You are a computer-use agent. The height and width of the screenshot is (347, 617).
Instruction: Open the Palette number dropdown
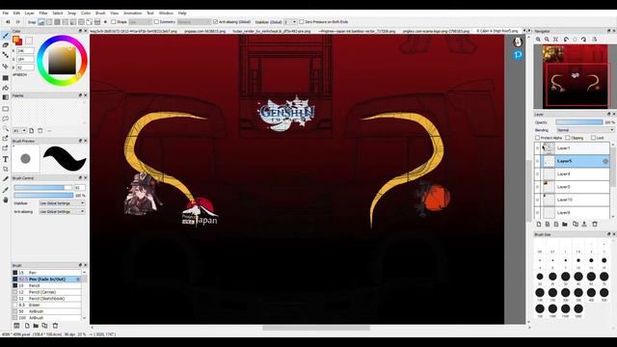pyautogui.click(x=19, y=131)
